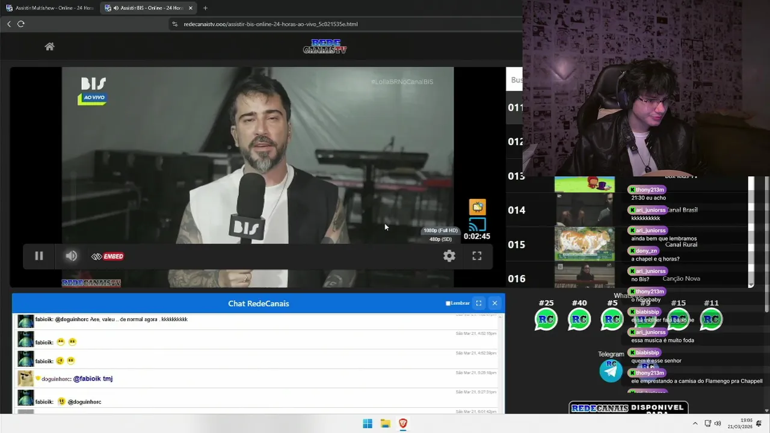Focus the address bar URL

(x=271, y=24)
